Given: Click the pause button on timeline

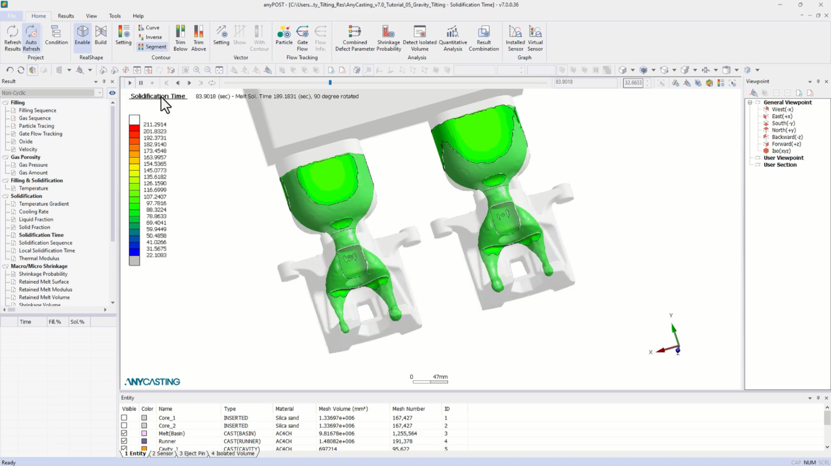Looking at the screenshot, I should click(x=141, y=83).
